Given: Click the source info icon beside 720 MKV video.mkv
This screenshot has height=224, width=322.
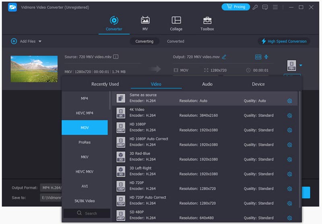Looking at the screenshot, I should click(x=116, y=57).
